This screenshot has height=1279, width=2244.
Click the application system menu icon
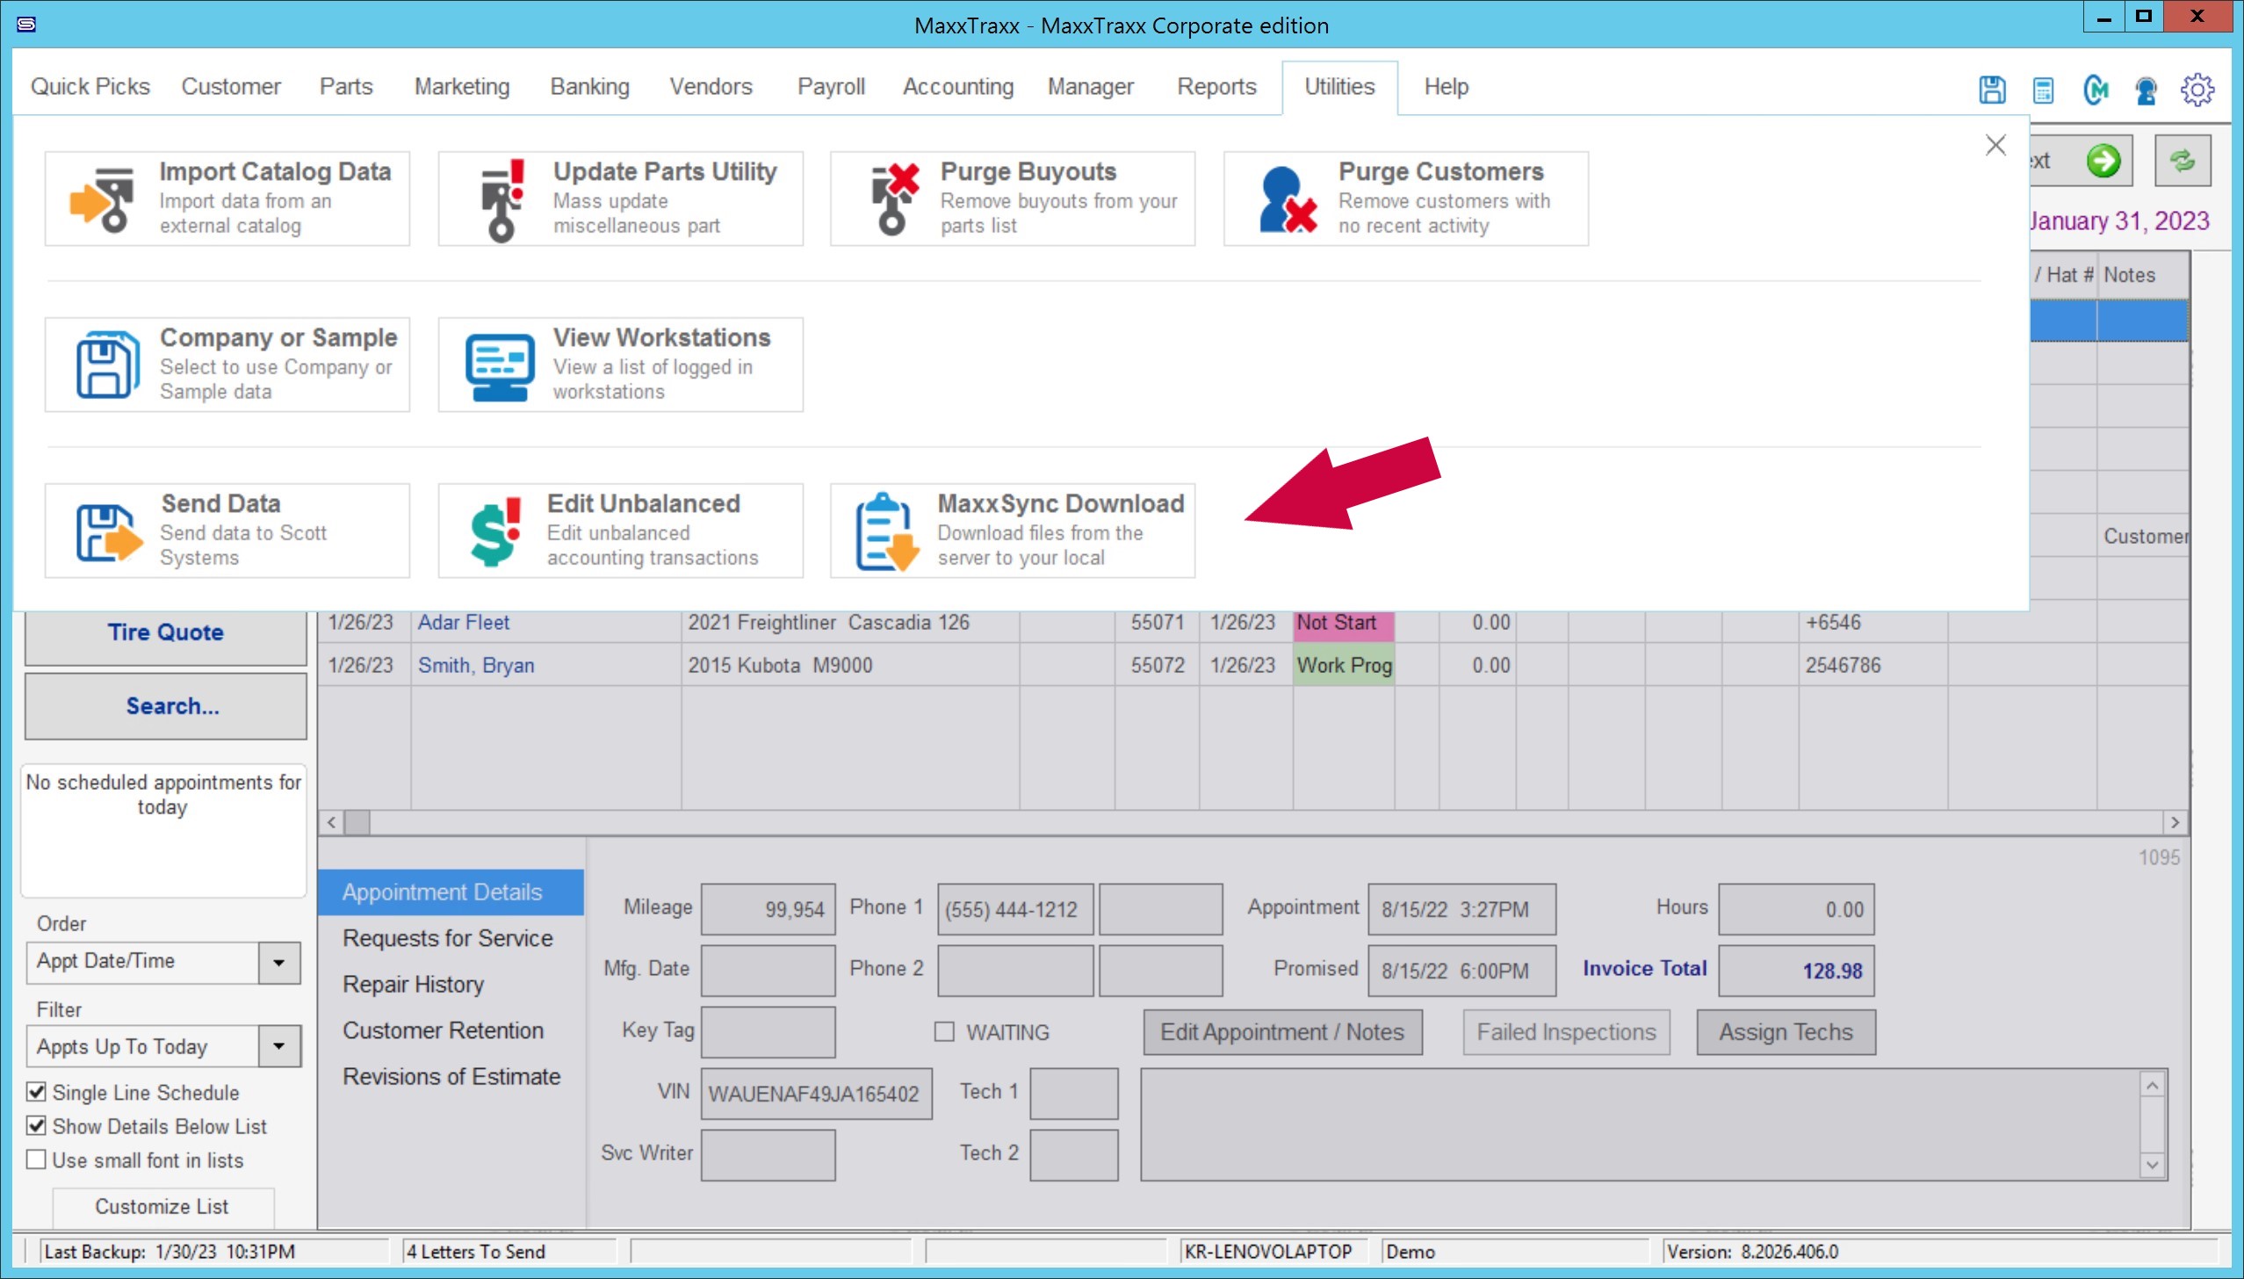point(26,24)
